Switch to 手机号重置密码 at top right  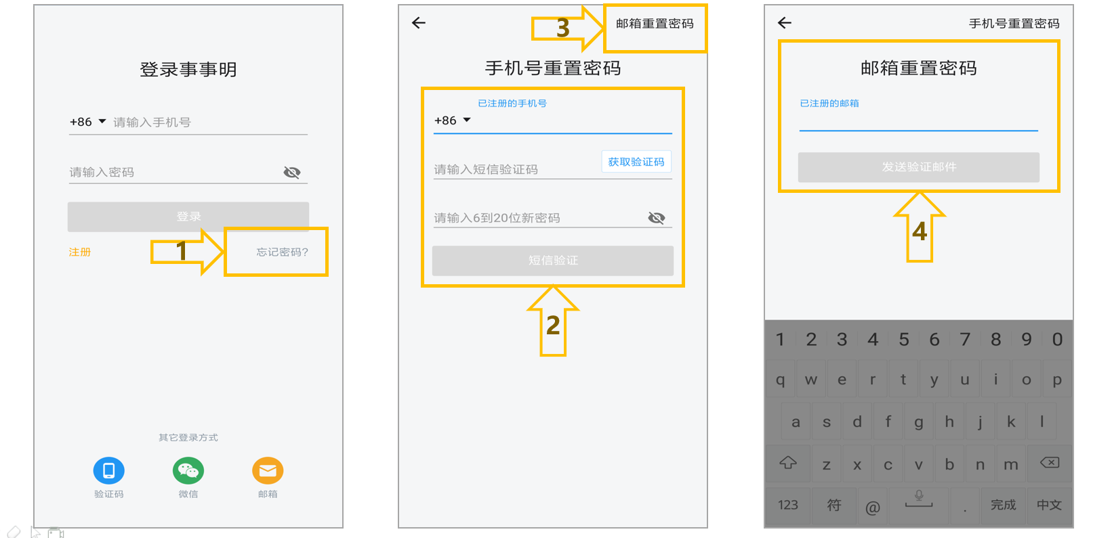1014,24
